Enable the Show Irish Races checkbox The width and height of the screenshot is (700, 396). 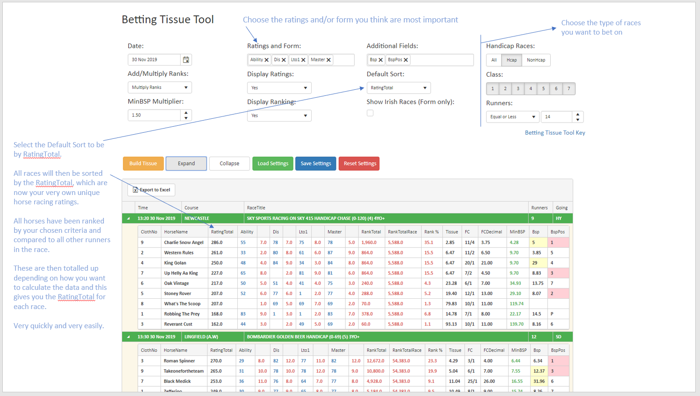(370, 113)
